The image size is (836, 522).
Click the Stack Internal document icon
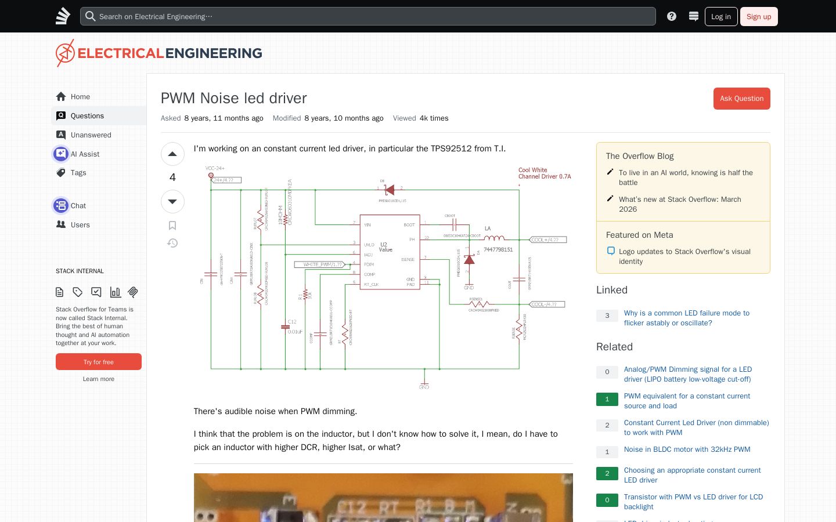(x=59, y=292)
